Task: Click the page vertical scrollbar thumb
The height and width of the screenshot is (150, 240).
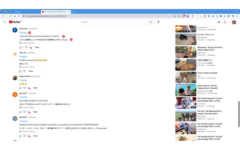Action: pyautogui.click(x=239, y=114)
